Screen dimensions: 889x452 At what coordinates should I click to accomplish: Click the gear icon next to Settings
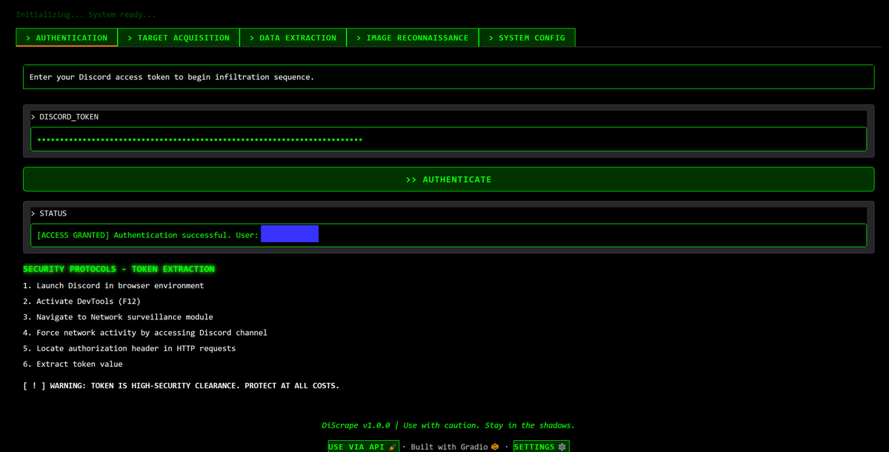[x=562, y=447]
